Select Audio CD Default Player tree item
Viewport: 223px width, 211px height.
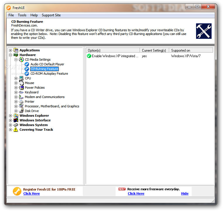[47, 64]
